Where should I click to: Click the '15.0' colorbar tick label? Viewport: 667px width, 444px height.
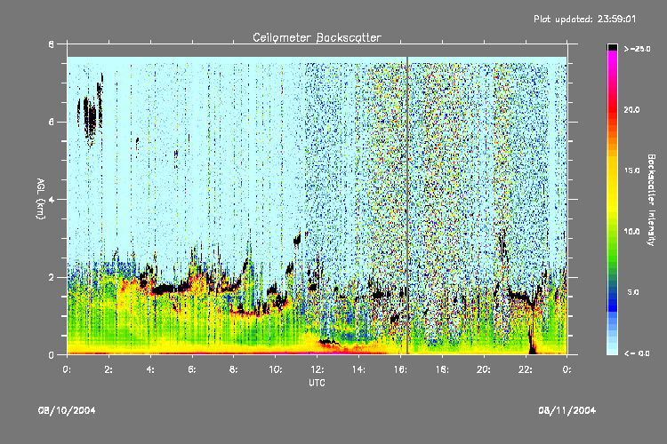pos(631,170)
